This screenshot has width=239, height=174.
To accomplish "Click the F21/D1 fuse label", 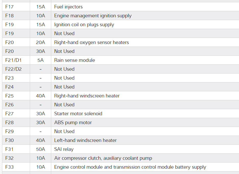I will 14,60.
